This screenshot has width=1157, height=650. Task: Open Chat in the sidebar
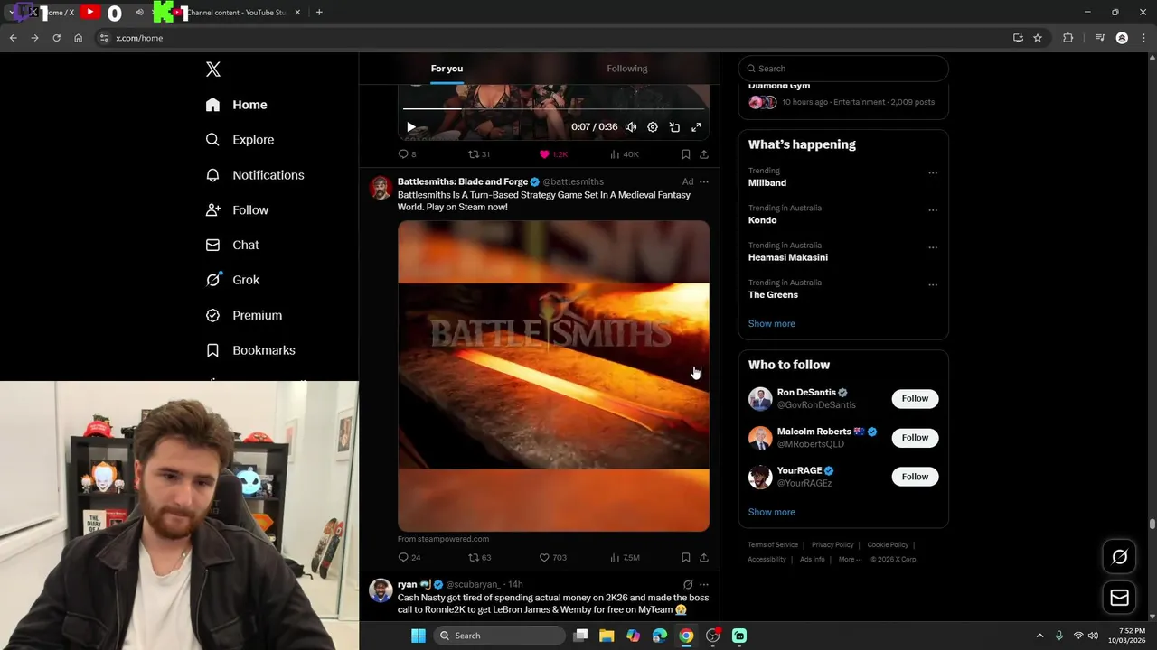[x=232, y=245]
